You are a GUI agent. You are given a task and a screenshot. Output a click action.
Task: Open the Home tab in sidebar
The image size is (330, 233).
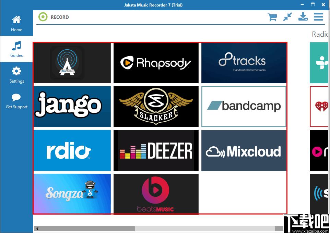point(16,23)
